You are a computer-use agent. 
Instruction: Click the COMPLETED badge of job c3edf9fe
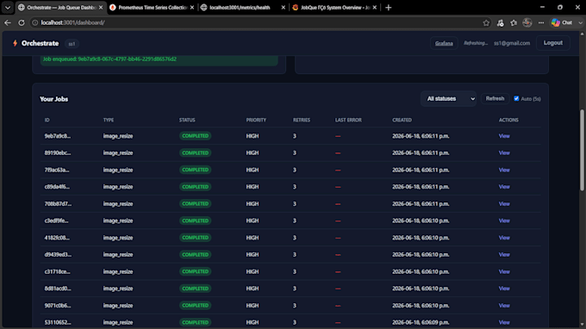[x=195, y=220]
